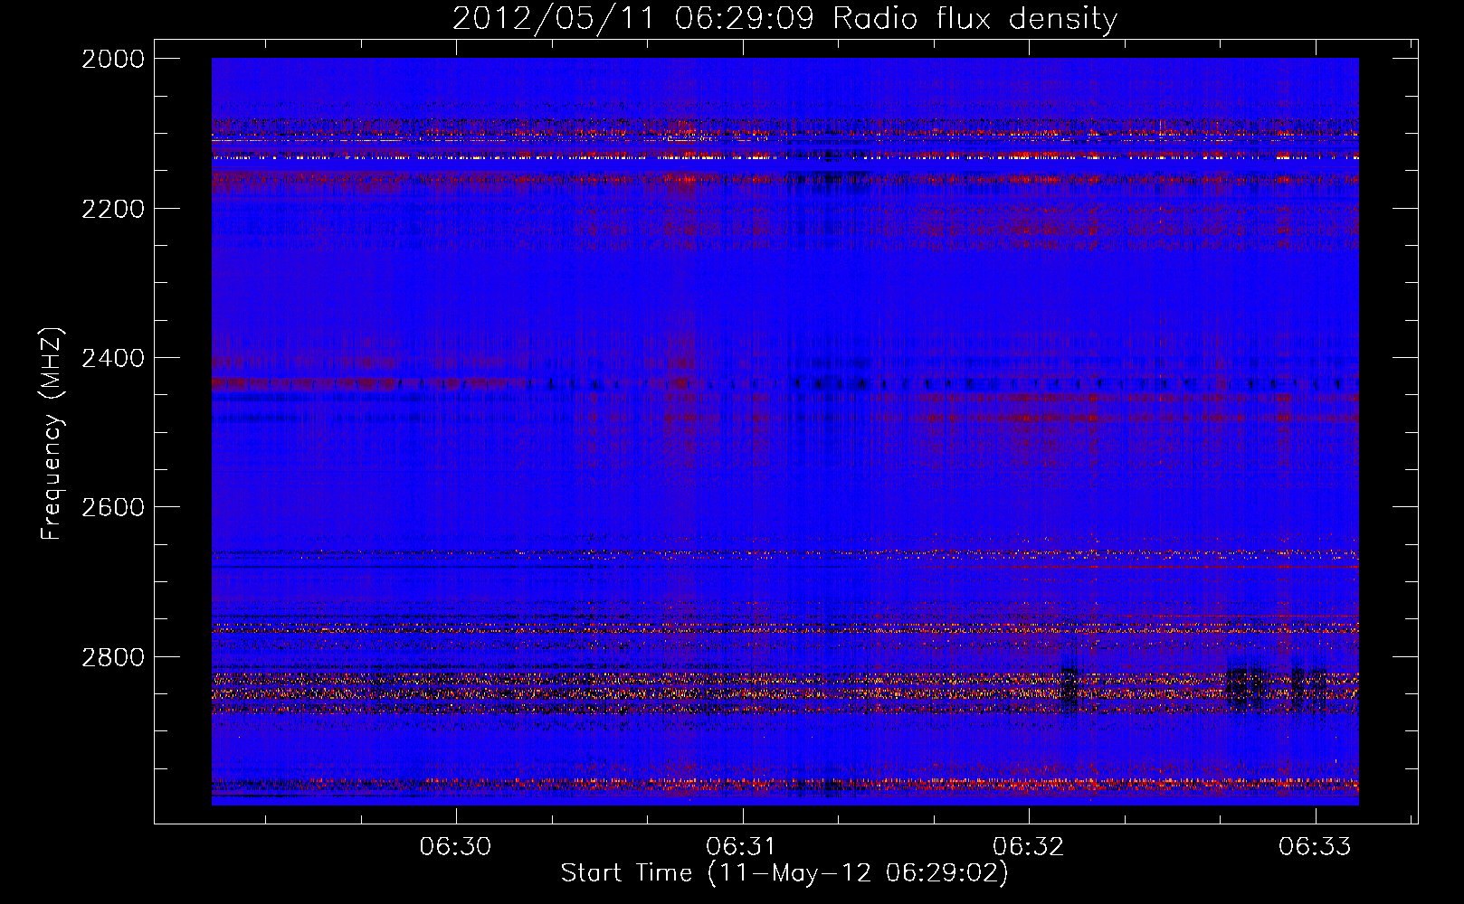Click the 2200 frequency tick label
The width and height of the screenshot is (1464, 904).
(113, 209)
